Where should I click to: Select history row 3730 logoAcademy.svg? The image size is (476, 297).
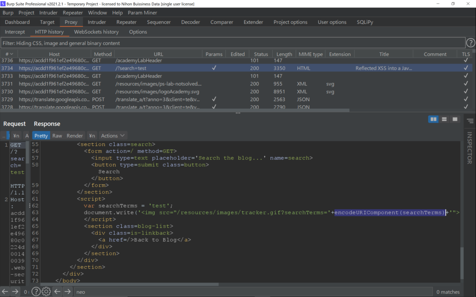pos(236,91)
